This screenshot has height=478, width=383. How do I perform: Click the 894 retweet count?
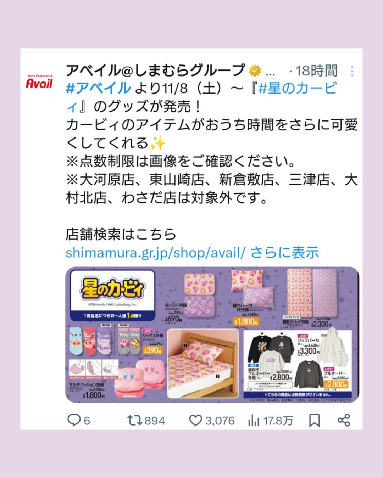pyautogui.click(x=155, y=421)
